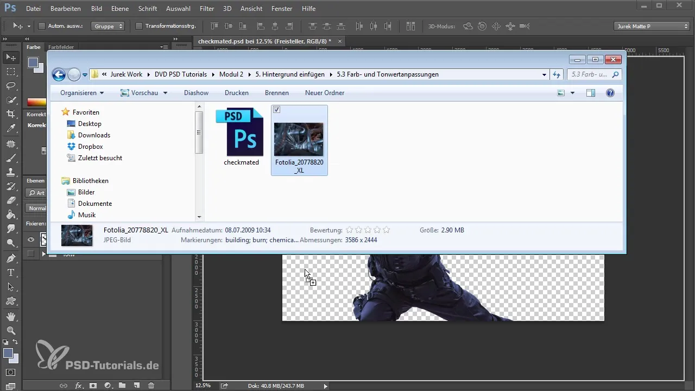Click the Neuer Ordner button
This screenshot has height=391, width=695.
tap(325, 93)
